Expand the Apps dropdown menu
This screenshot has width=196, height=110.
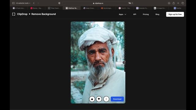123,14
